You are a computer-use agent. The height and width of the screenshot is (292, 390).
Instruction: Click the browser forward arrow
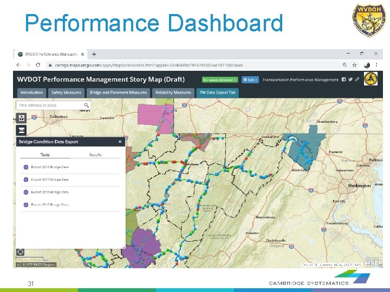(28, 65)
